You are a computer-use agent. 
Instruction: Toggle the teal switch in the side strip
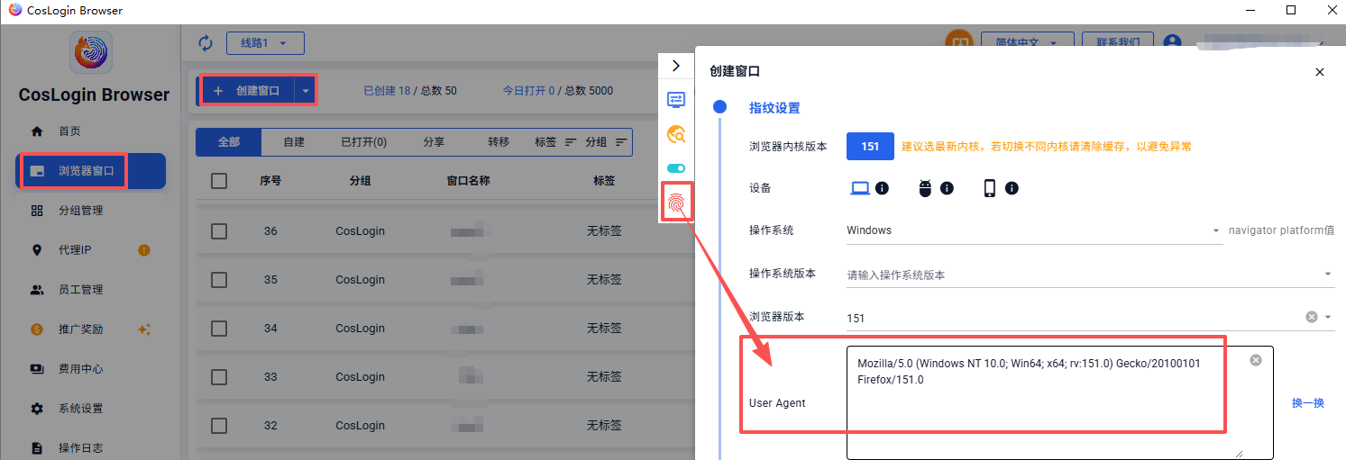(676, 168)
